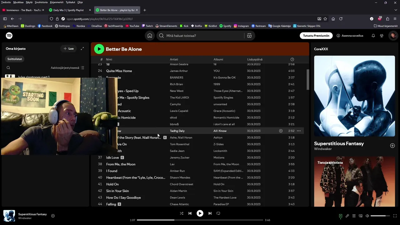Open Superstitious Fantasy album art in sidebar
Screen dimensions: 400x225
(x=354, y=96)
